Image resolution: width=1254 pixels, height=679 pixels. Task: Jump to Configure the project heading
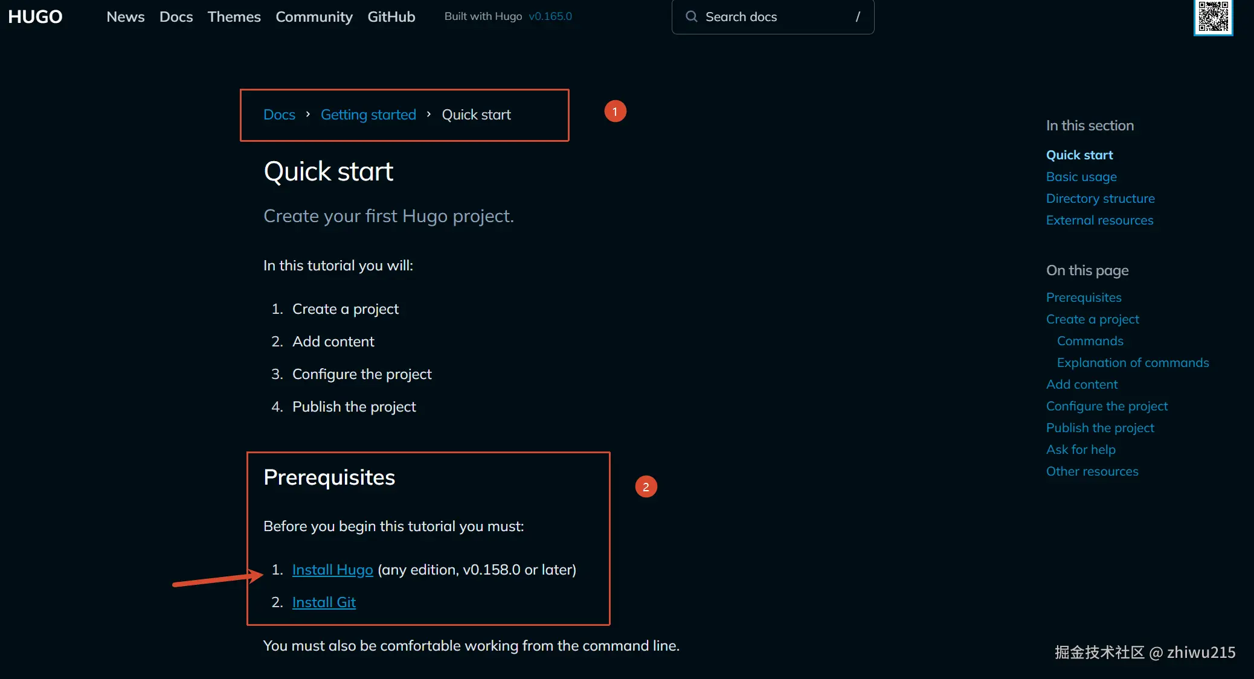point(1107,406)
